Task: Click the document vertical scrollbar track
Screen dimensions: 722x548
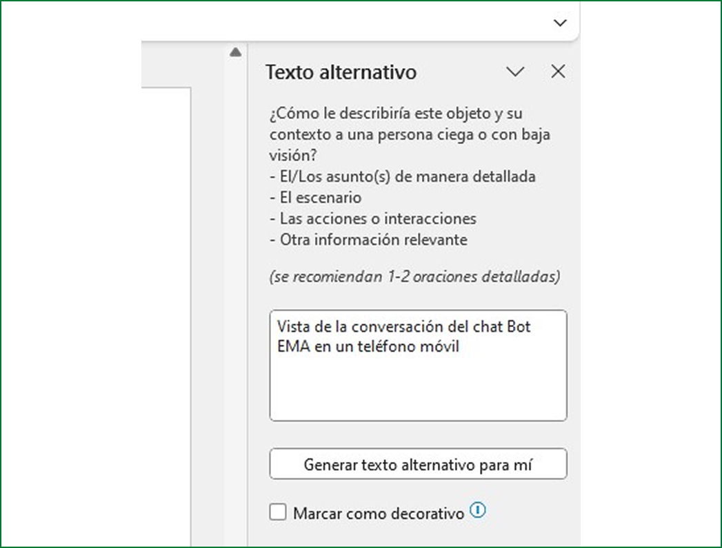Action: coord(235,275)
